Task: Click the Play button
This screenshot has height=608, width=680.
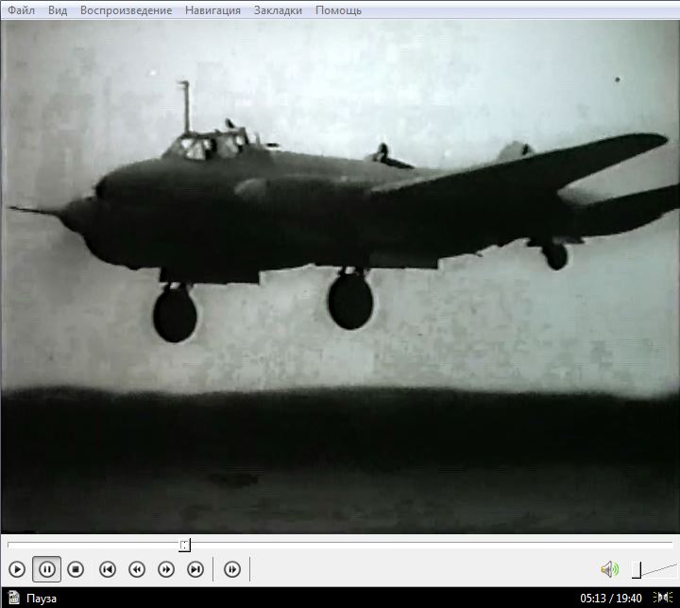Action: click(x=17, y=569)
